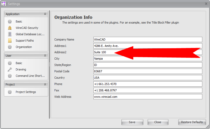Click the WireCAD app icon in title bar
210x129 pixels.
3,4
